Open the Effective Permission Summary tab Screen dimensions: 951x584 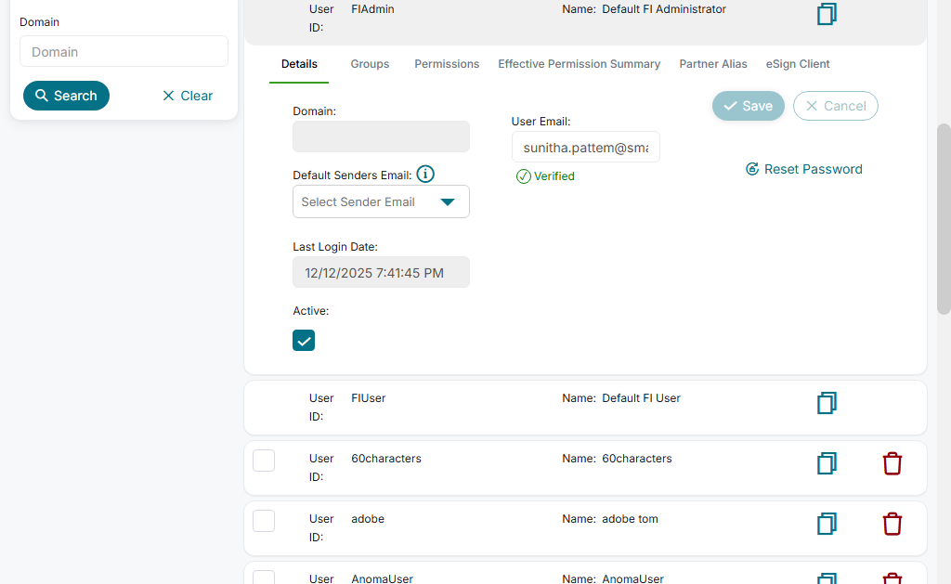(579, 64)
